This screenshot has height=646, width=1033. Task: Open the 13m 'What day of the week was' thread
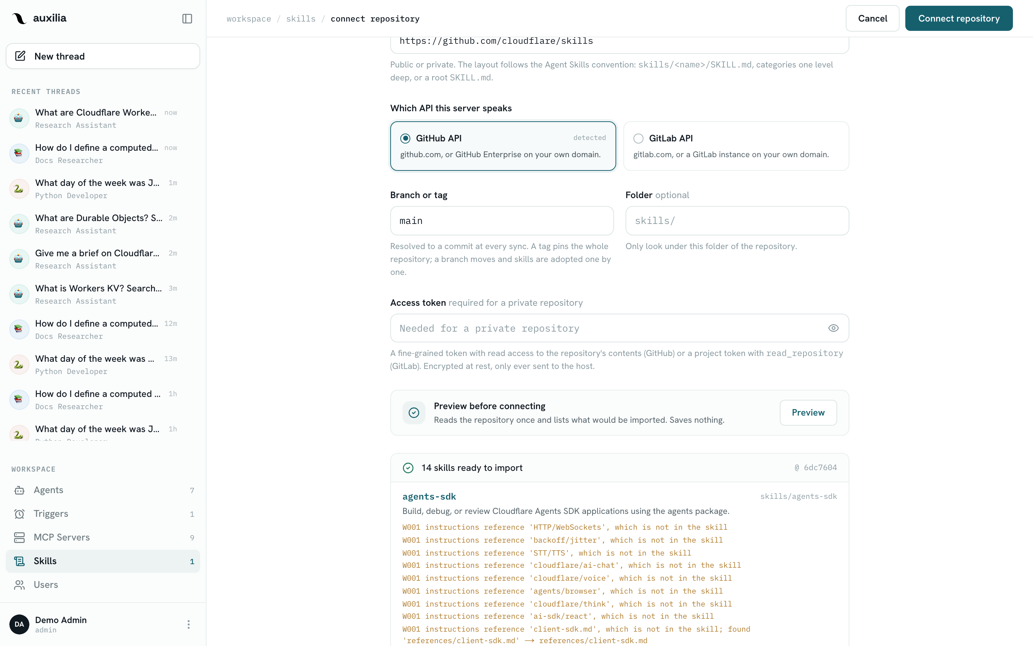(103, 364)
